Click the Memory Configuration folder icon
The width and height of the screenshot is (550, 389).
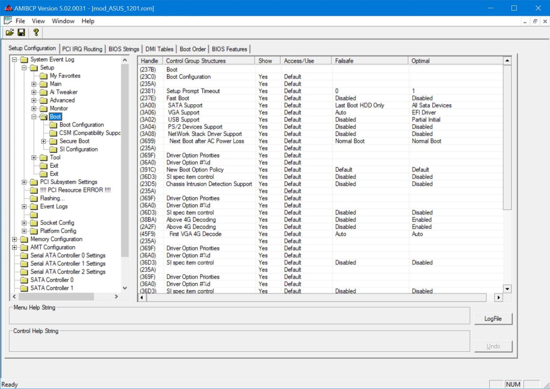point(24,239)
